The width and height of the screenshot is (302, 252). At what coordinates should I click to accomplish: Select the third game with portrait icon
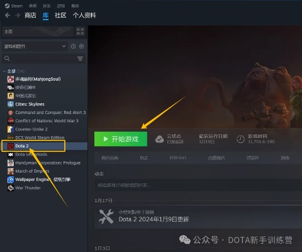[26, 96]
